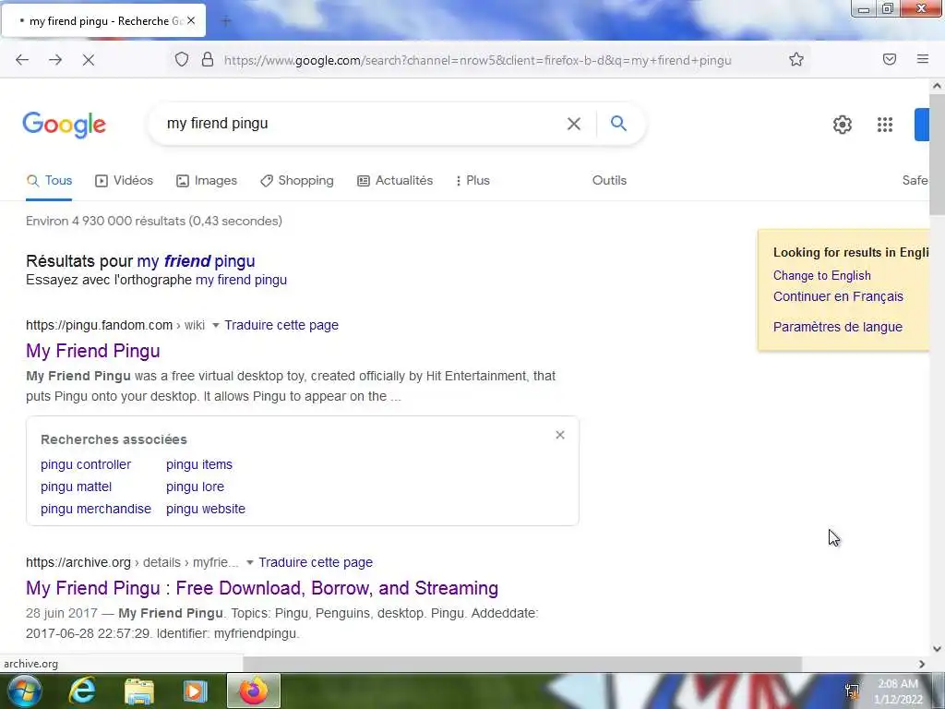Open the Outils search tools
This screenshot has width=945, height=709.
[x=609, y=180]
